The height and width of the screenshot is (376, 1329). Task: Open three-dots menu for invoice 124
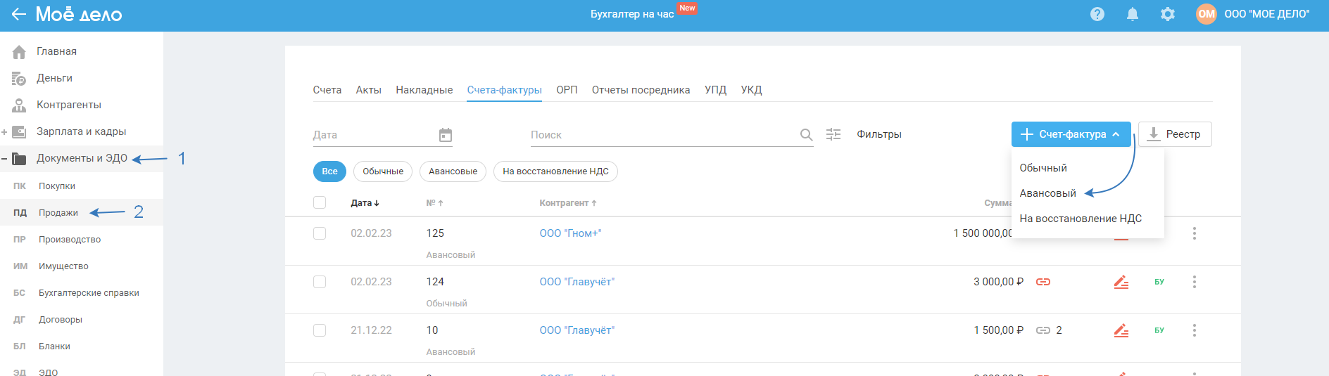click(1194, 282)
